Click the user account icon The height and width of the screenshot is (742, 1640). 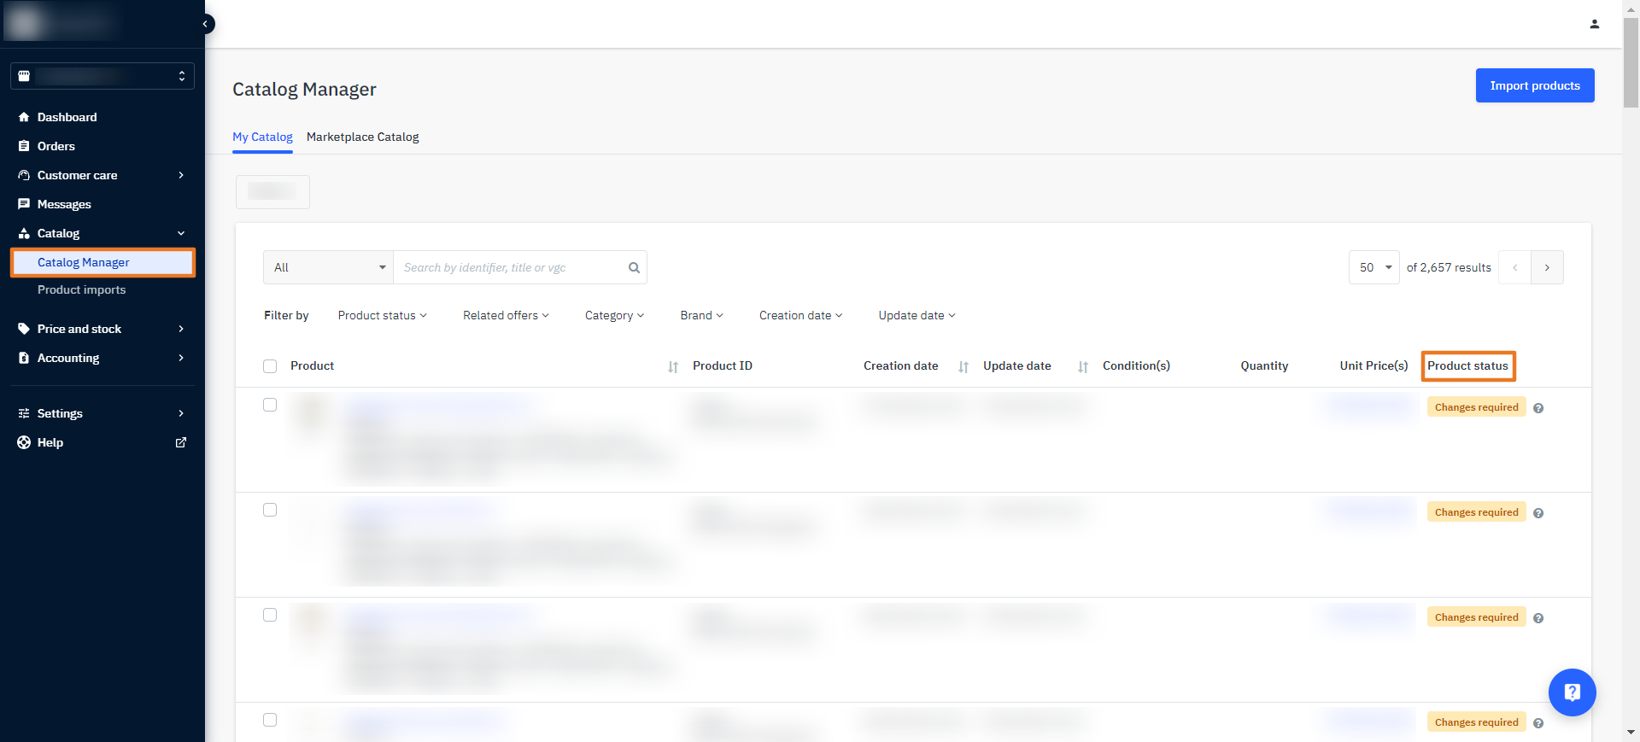pyautogui.click(x=1594, y=24)
